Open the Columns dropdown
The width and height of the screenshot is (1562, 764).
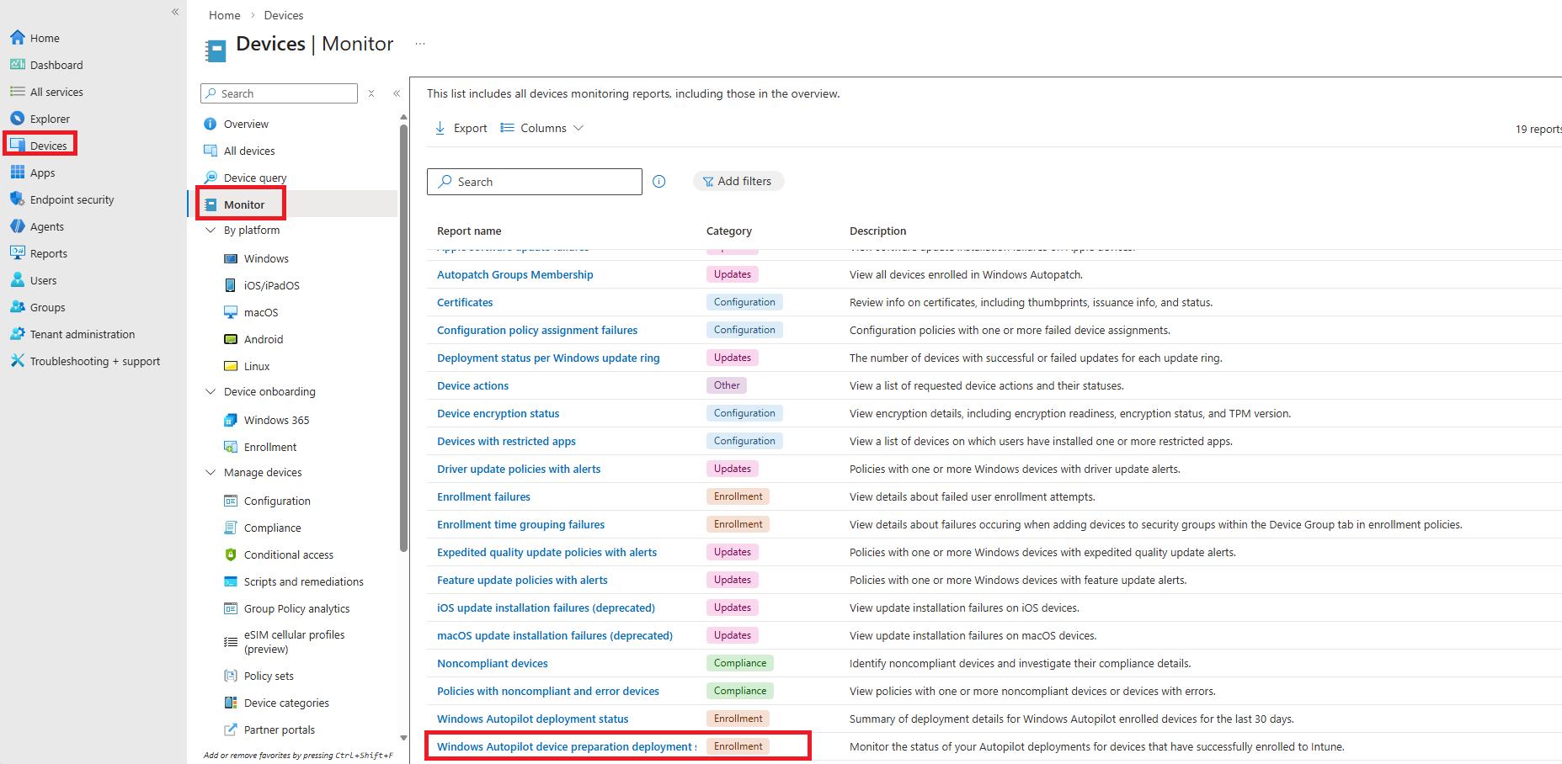542,128
